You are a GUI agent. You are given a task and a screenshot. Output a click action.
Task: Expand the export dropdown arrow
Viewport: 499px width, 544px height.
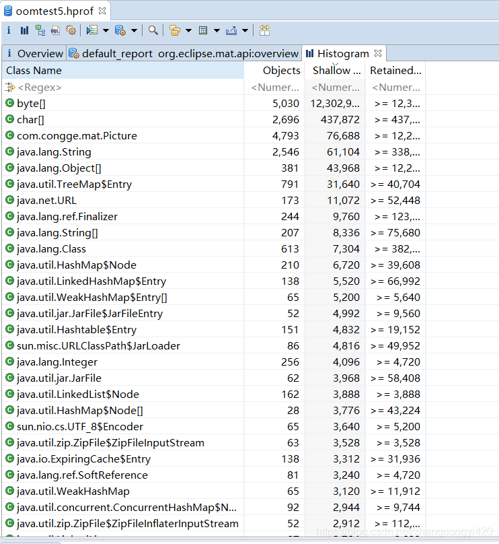coord(245,30)
